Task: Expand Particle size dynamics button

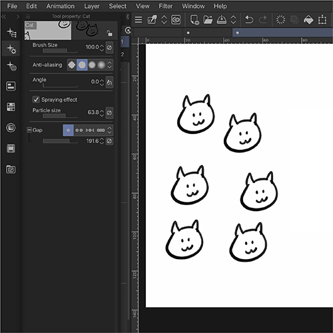Action: point(109,113)
